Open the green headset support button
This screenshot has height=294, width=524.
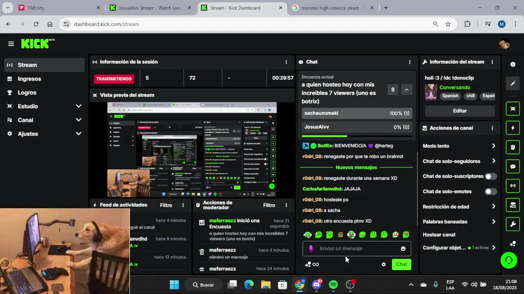tap(509, 261)
